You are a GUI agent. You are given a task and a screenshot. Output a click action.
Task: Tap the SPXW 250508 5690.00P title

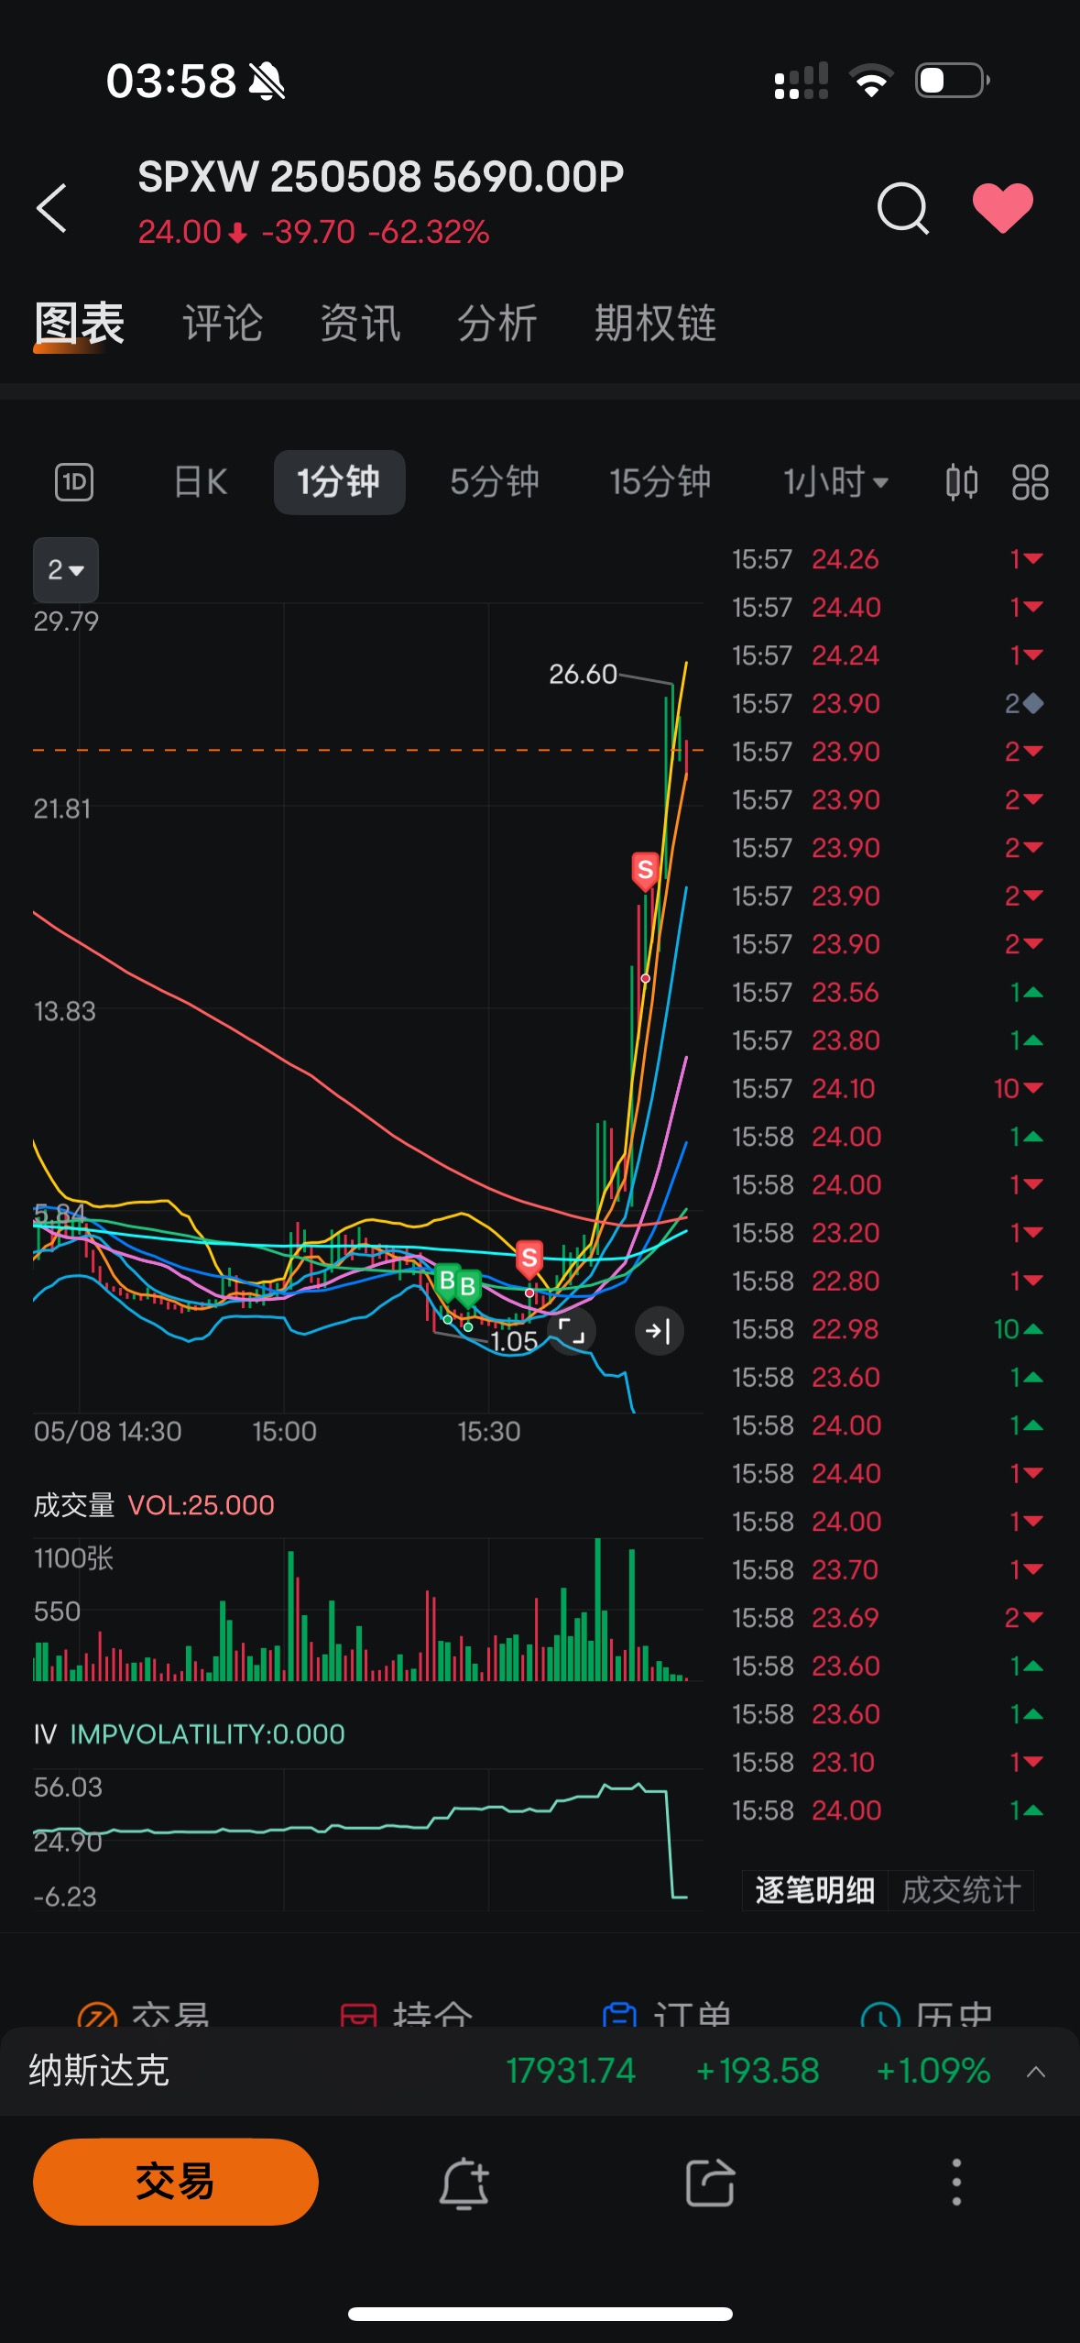point(381,177)
